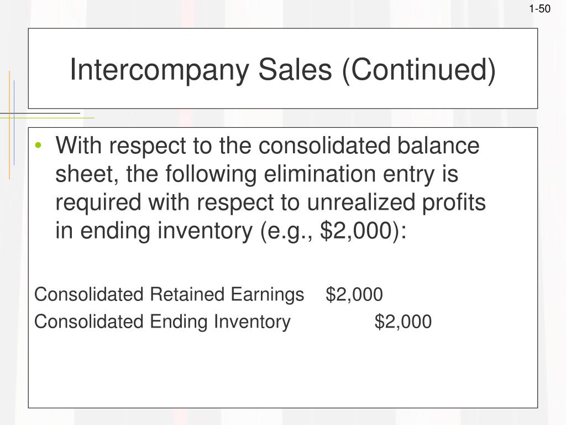The image size is (566, 425).
Task: Click "Consolidated Retained Earnings" entry line
Action: (x=169, y=294)
